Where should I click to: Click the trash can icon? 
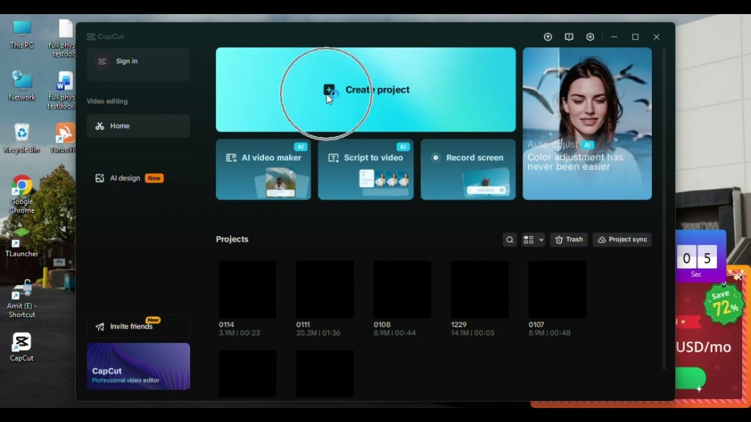tap(559, 240)
